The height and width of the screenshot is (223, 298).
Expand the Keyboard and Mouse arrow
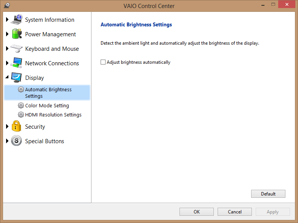(x=7, y=48)
